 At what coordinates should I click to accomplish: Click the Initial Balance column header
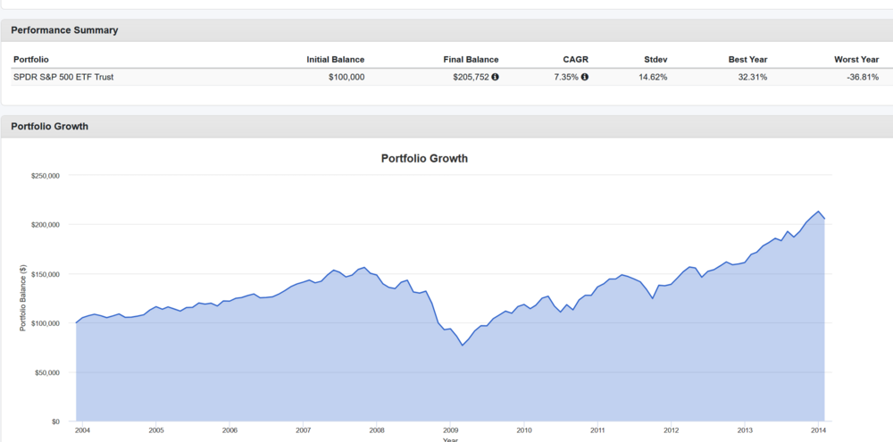[x=335, y=60]
